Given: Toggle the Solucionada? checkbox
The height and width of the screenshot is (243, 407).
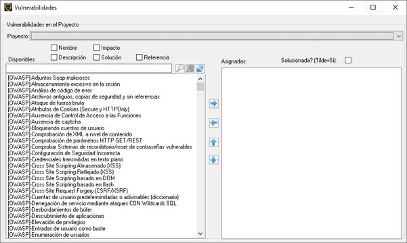Looking at the screenshot, I should click(x=348, y=60).
